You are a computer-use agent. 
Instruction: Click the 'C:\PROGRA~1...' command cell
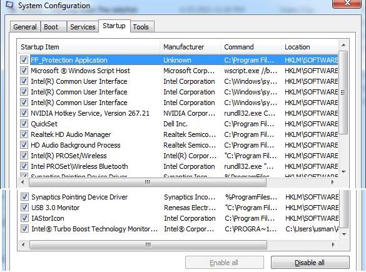click(251, 229)
